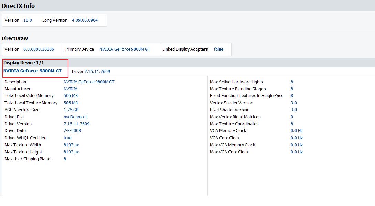The image size is (375, 206).
Task: Click the Primary Device label
Action: (x=79, y=49)
